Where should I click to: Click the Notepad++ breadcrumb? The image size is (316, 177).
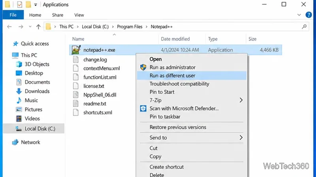[x=162, y=27]
